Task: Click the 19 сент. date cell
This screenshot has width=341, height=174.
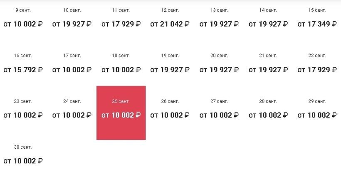Action: point(170,64)
